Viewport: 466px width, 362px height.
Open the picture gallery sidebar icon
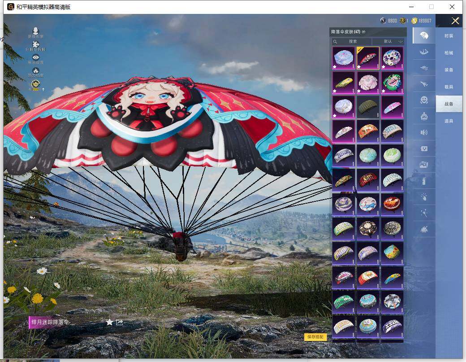424,165
